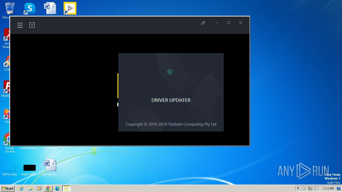Click the DRIVER UPDATER title text
Image resolution: width=342 pixels, height=192 pixels.
click(171, 100)
